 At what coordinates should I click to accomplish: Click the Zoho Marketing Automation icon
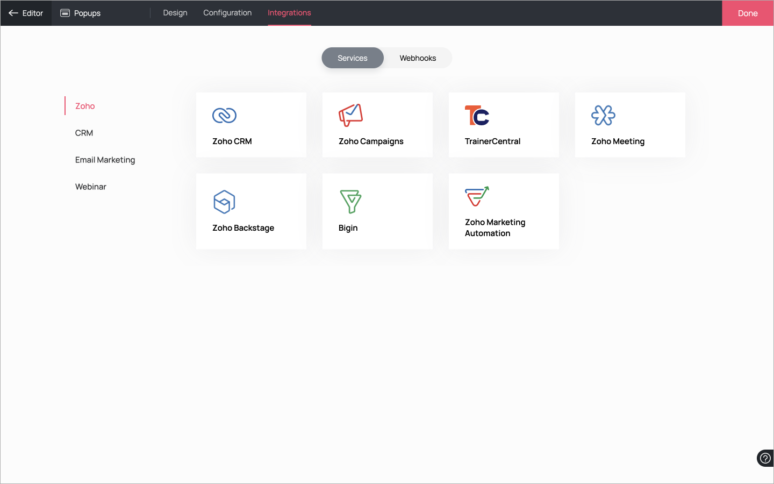point(477,196)
